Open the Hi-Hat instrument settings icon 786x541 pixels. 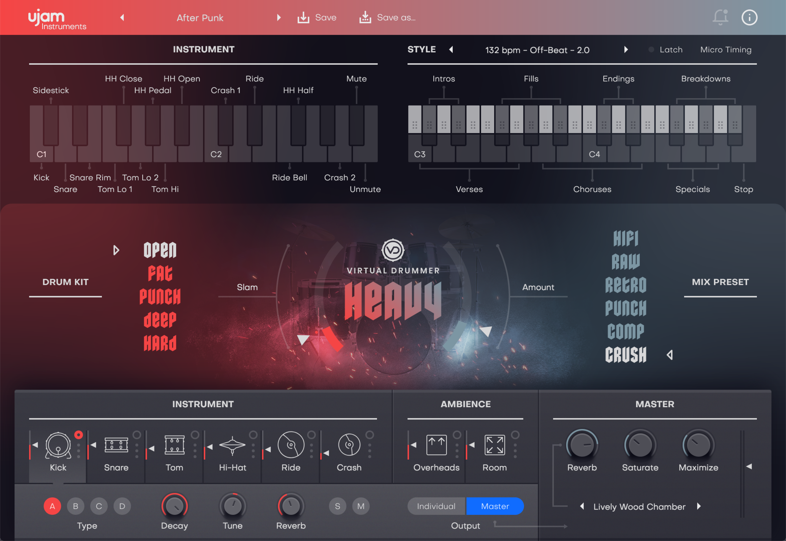click(x=233, y=447)
